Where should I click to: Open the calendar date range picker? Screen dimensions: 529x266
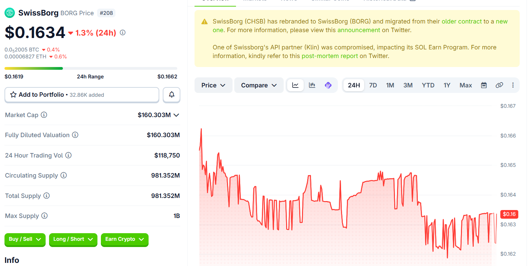click(484, 85)
